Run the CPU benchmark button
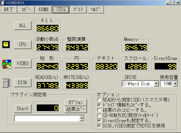Image resolution: width=181 pixels, height=133 pixels. point(23,44)
